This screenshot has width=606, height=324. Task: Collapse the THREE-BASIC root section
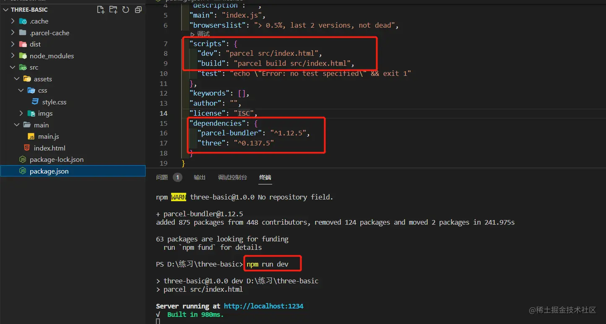[6, 10]
